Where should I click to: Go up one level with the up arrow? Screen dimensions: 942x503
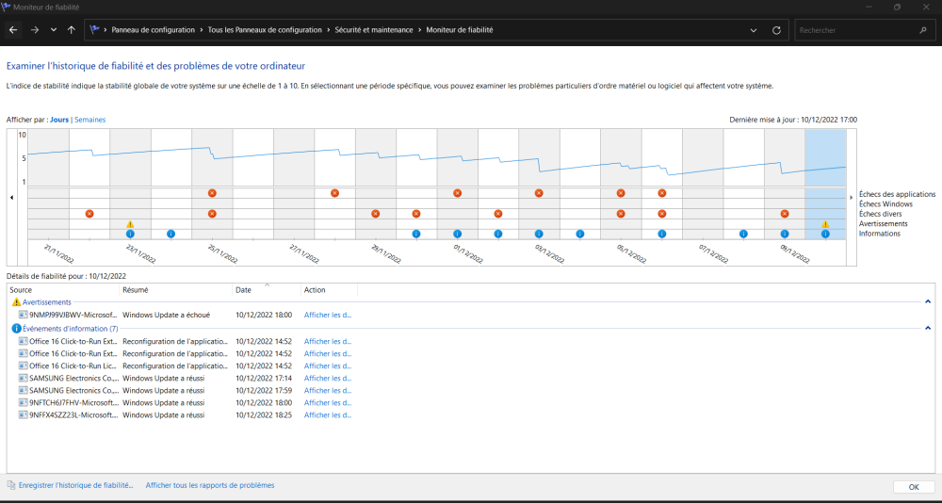click(x=72, y=30)
